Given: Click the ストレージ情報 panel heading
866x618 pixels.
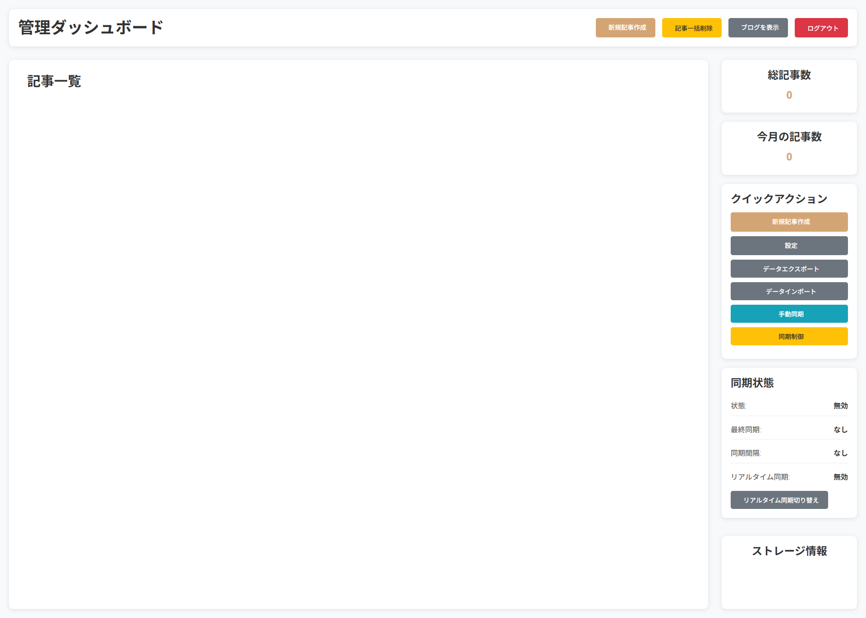Looking at the screenshot, I should 789,551.
